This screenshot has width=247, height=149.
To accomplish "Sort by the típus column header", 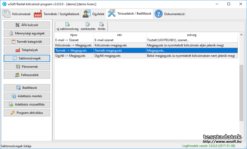I will pyautogui.click(x=74, y=35).
